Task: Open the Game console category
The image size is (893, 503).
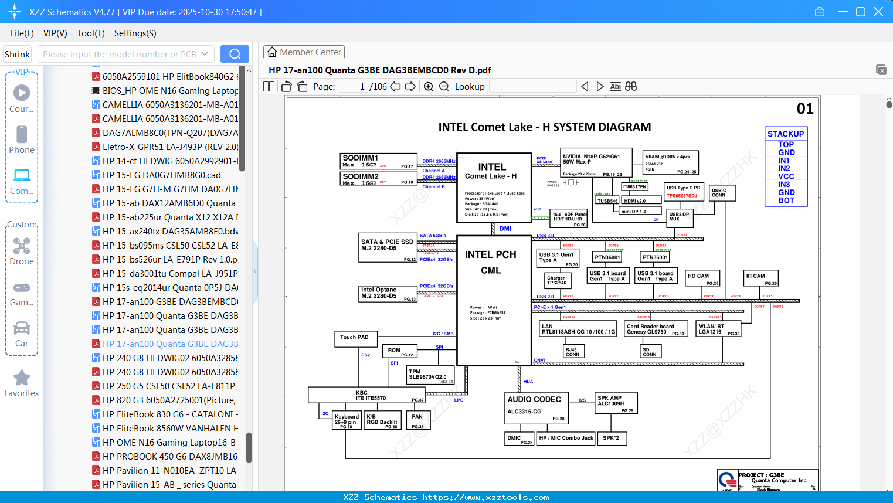Action: click(22, 293)
